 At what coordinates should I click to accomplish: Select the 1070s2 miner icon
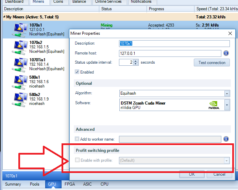pyautogui.click(x=20, y=48)
